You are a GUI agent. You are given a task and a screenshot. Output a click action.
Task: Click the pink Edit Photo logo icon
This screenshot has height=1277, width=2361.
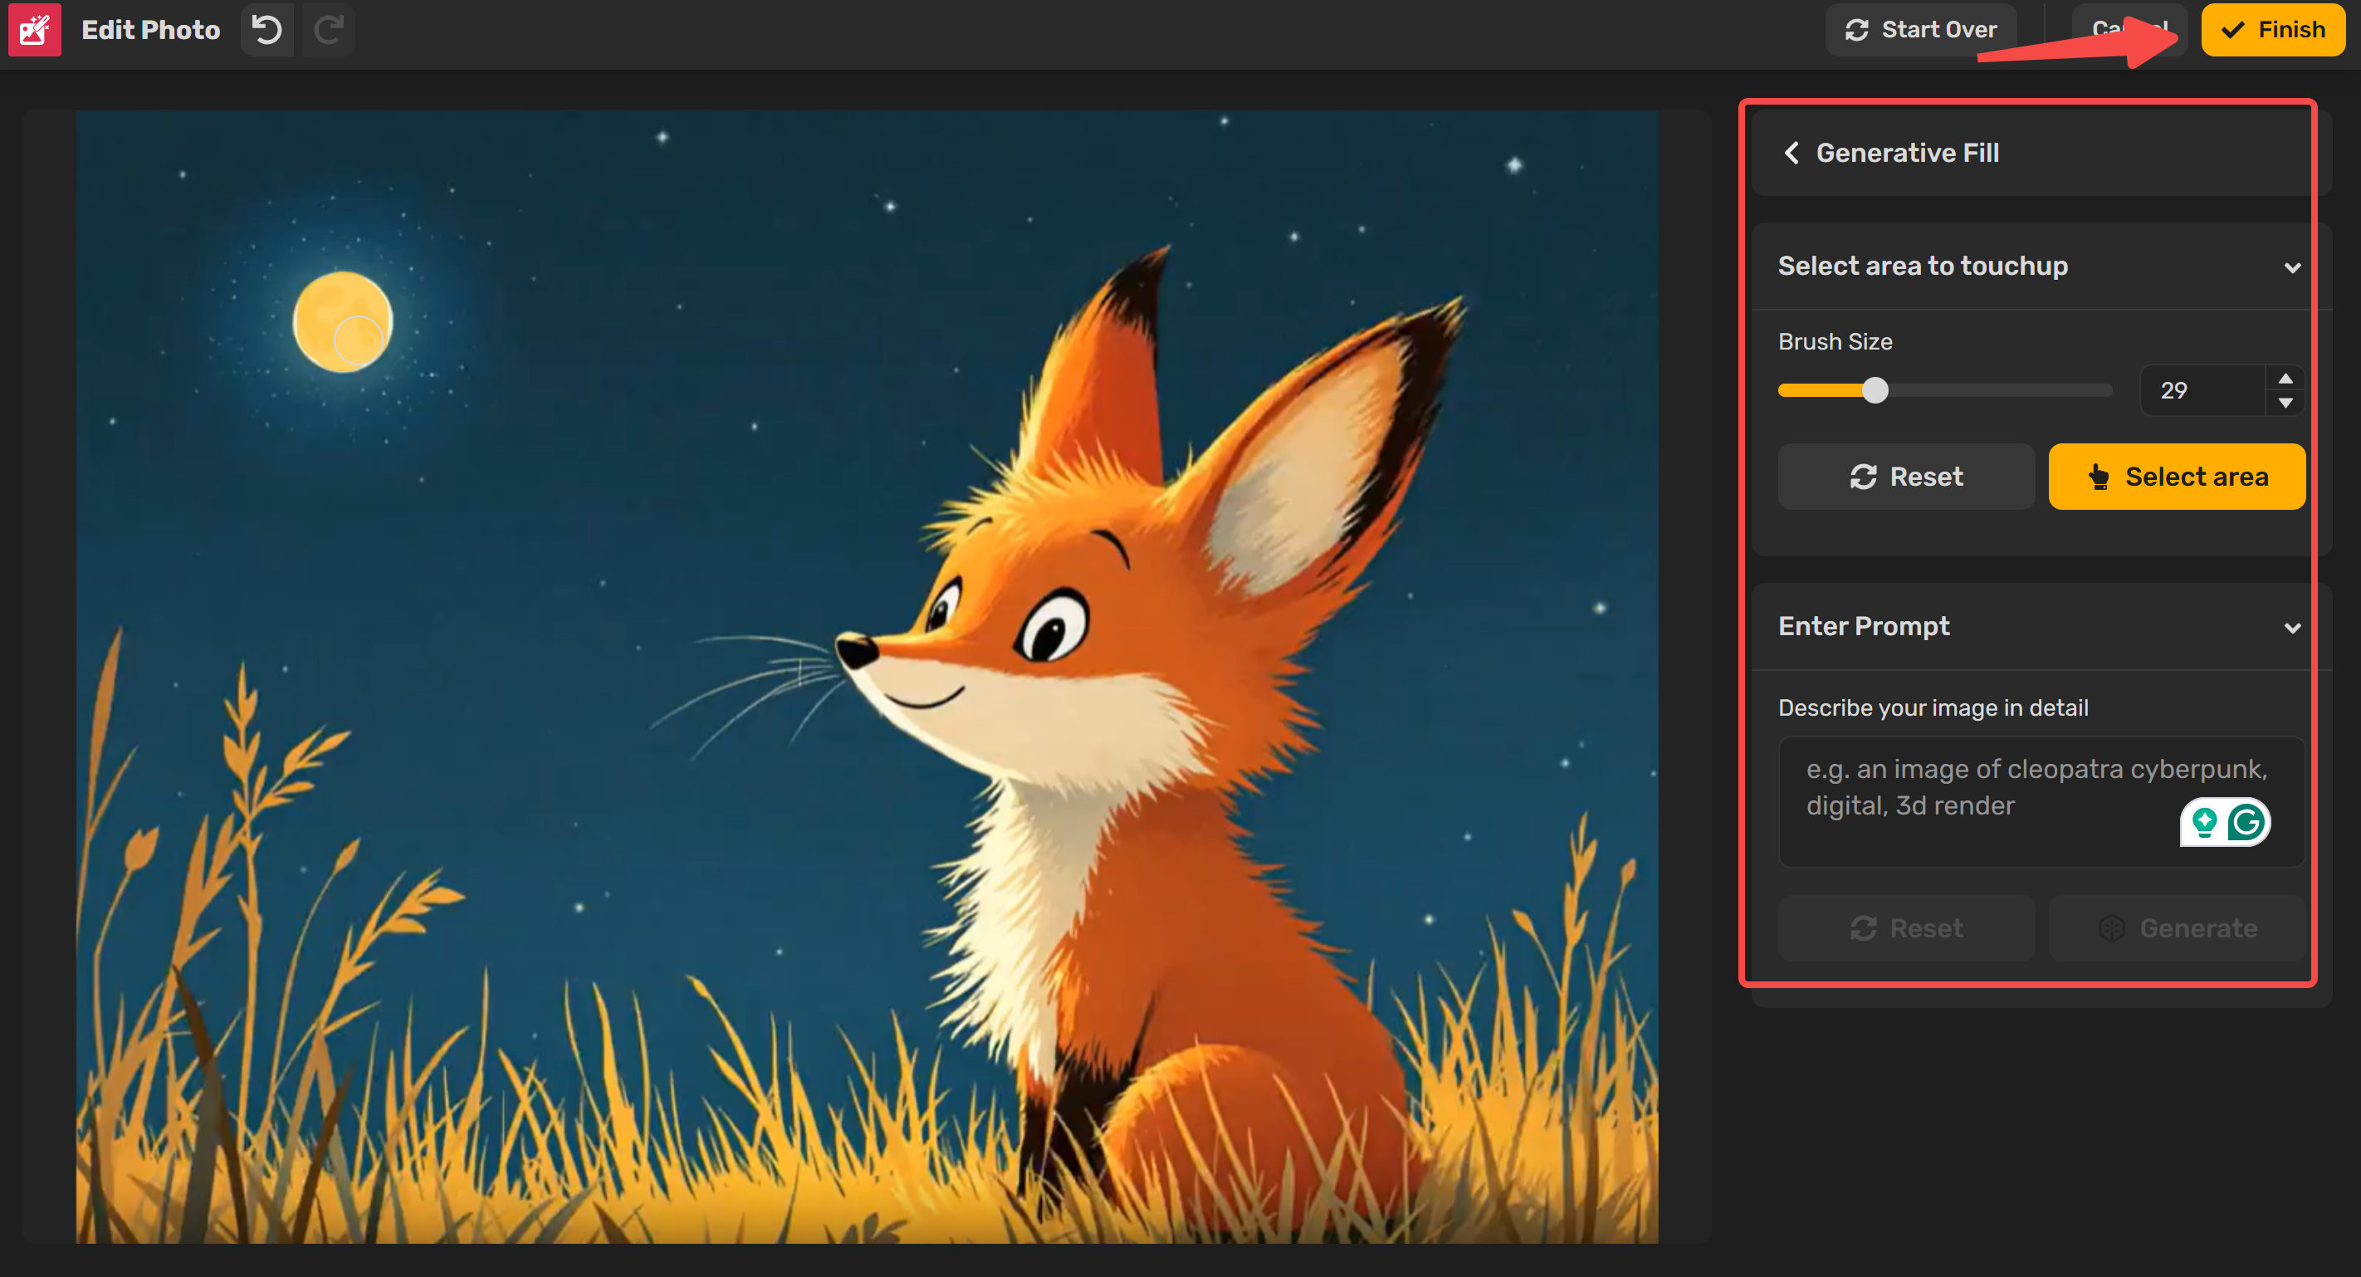(x=35, y=30)
